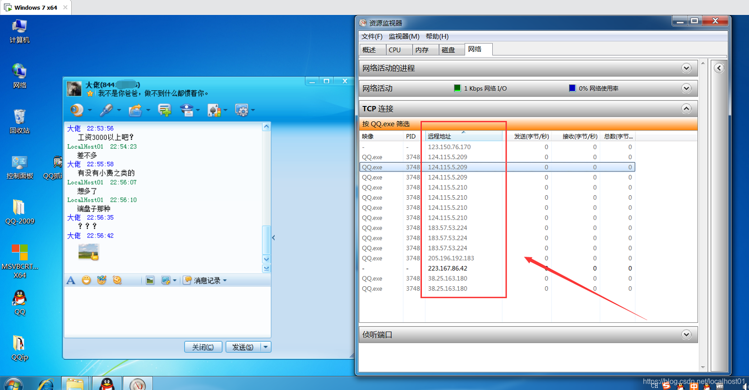This screenshot has width=749, height=390.
Task: Click the send picture icon
Action: [150, 280]
